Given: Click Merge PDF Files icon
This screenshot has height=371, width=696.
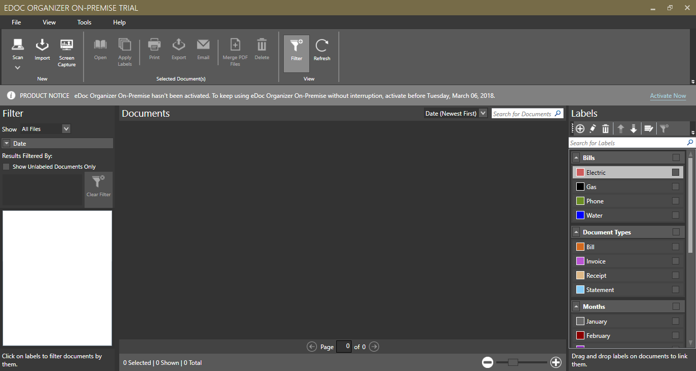Looking at the screenshot, I should click(x=235, y=44).
